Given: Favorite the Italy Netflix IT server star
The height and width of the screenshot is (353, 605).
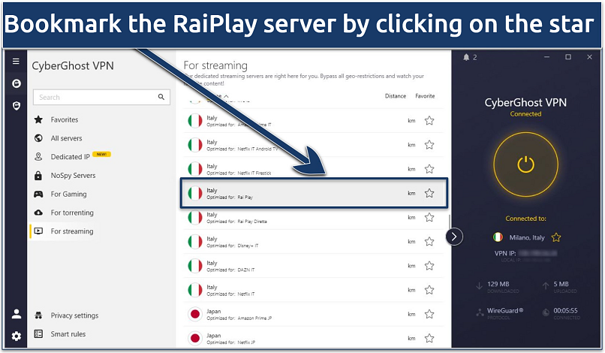Looking at the screenshot, I should tap(429, 290).
